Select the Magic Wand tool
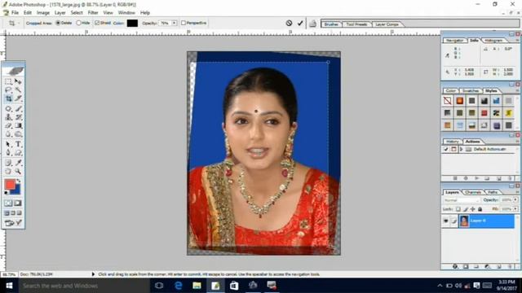522x293 pixels. click(18, 90)
